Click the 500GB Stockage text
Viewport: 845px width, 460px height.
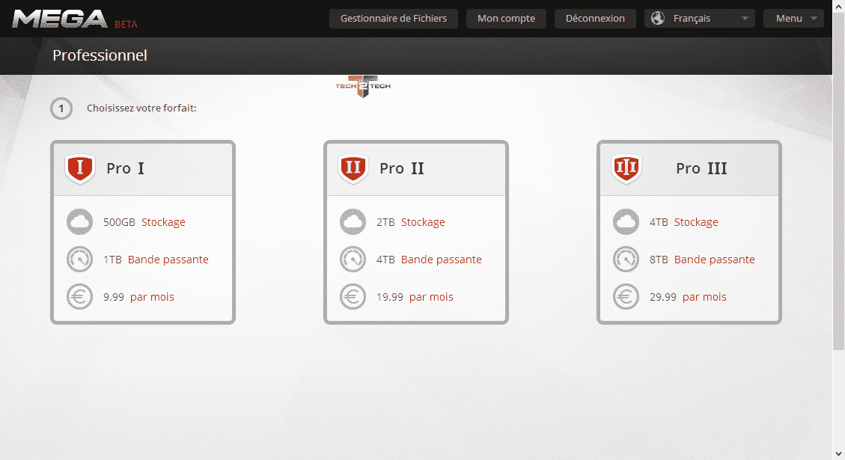coord(144,222)
